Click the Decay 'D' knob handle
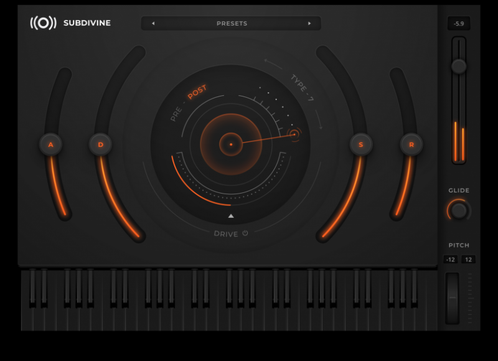This screenshot has height=361, width=498. (x=100, y=144)
